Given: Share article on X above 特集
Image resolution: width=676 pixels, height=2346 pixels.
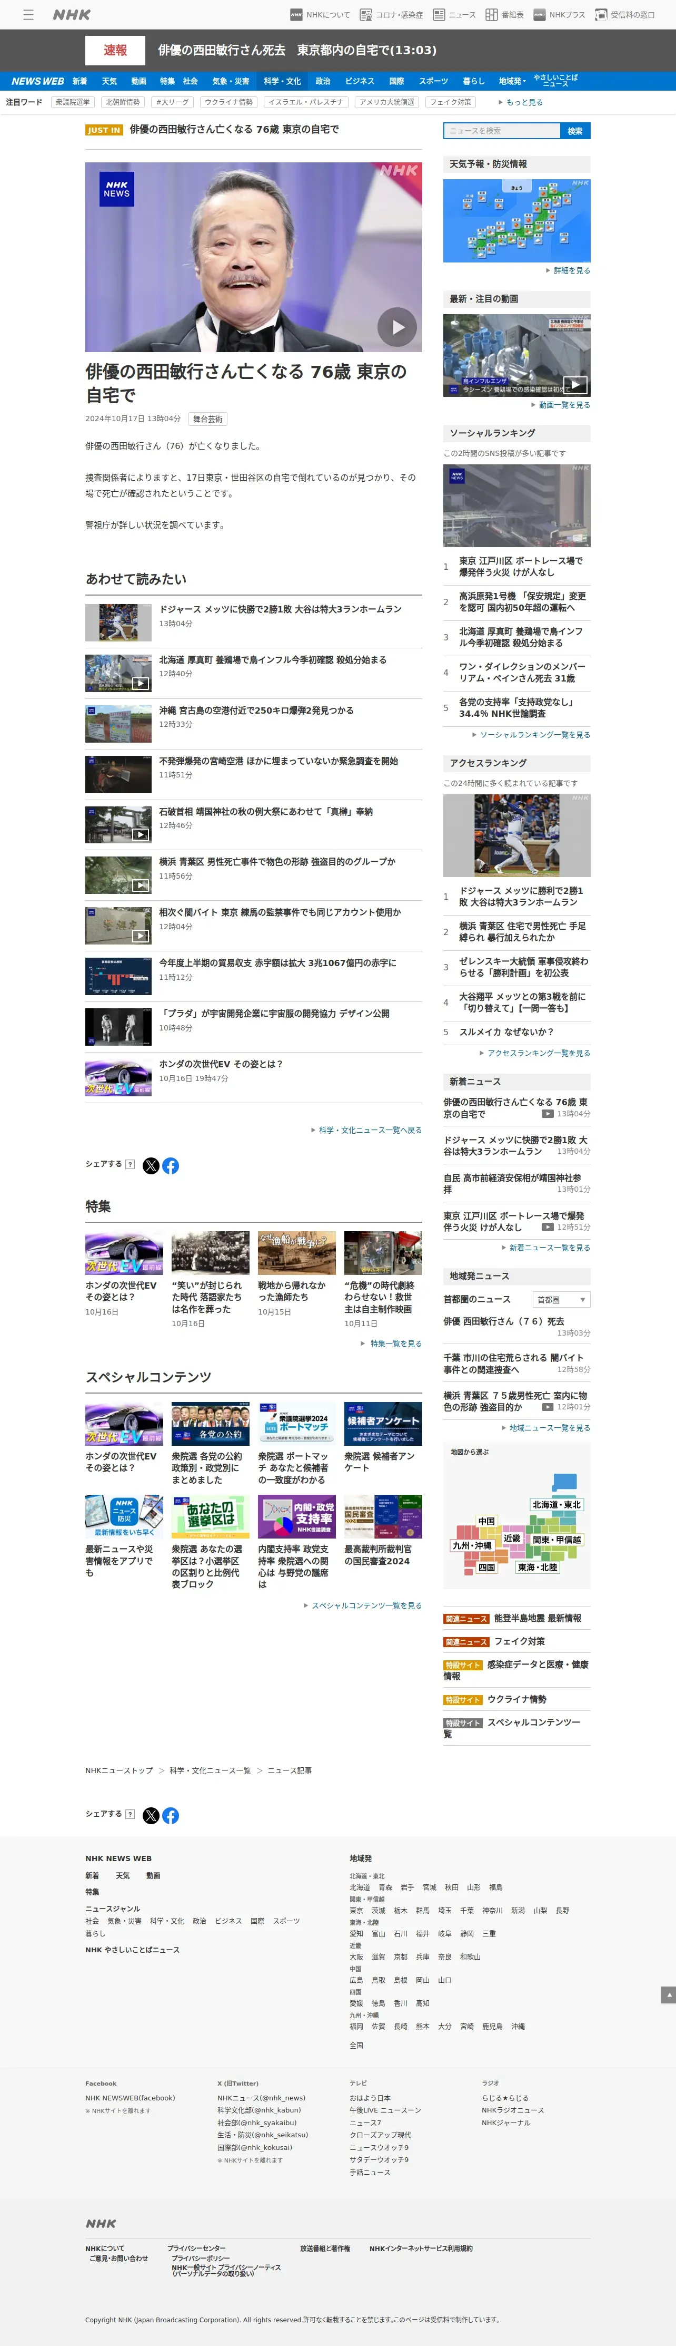Looking at the screenshot, I should click(x=151, y=1166).
